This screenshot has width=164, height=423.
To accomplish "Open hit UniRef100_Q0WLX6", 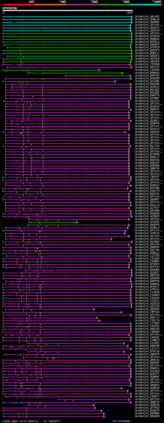I will [x=147, y=19].
